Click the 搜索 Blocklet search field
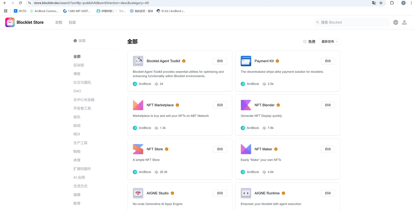 (x=352, y=22)
